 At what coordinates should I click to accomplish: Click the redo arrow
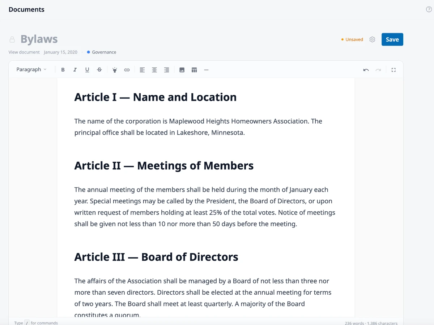(x=378, y=70)
